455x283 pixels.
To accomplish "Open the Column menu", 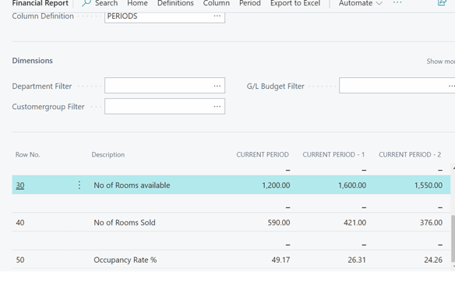I will click(x=216, y=3).
